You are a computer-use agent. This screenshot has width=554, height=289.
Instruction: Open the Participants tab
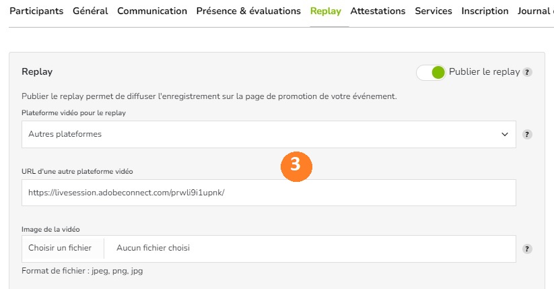[x=36, y=11]
